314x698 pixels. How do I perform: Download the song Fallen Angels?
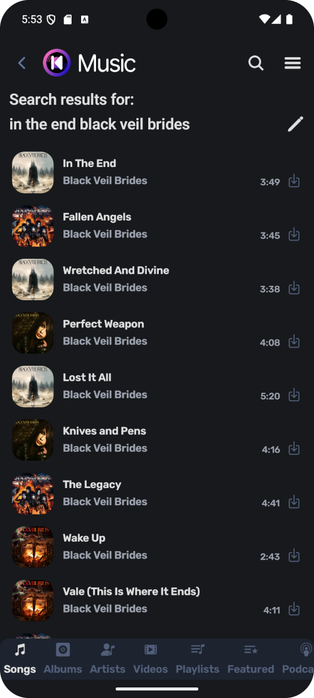tap(294, 234)
